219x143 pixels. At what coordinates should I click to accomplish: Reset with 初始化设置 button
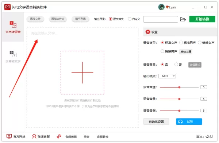coord(156,121)
